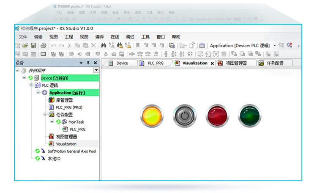Save the project with floppy icon

coord(33,45)
